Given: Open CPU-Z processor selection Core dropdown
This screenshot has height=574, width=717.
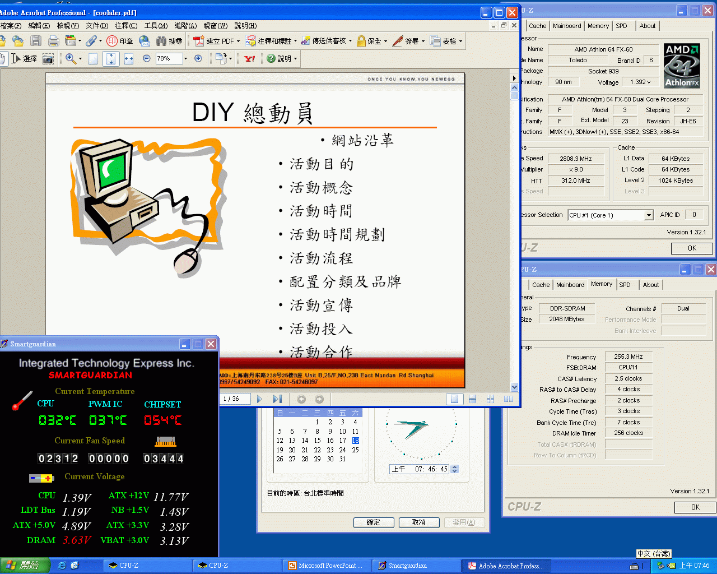Looking at the screenshot, I should point(649,215).
